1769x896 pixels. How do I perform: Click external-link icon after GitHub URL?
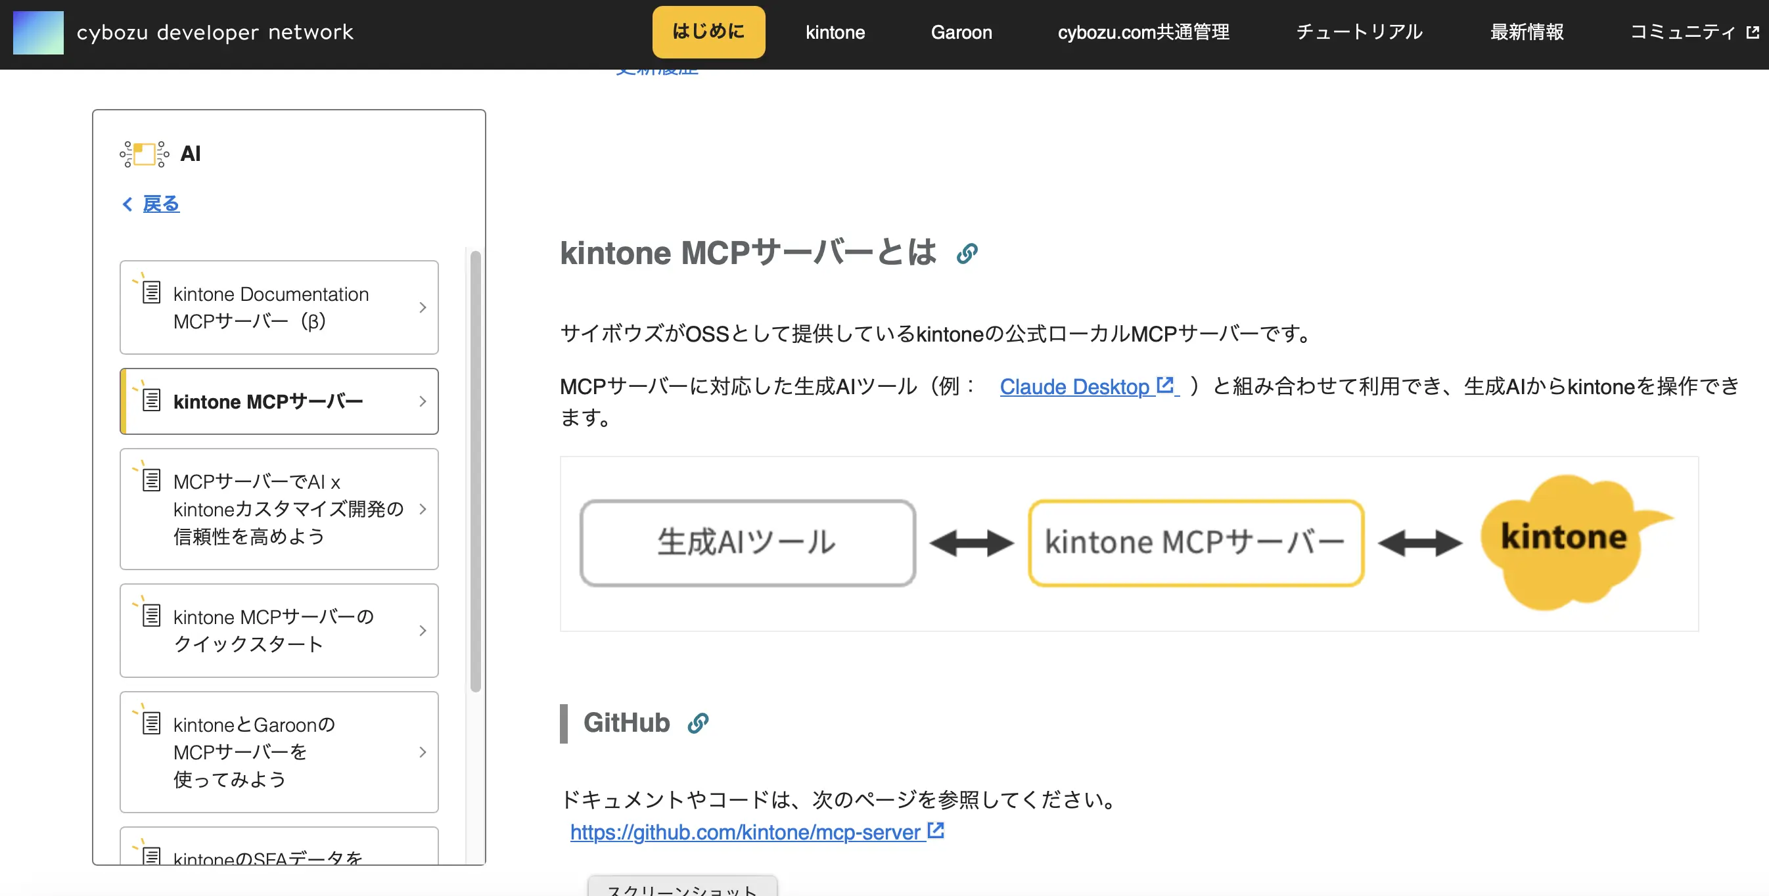click(x=935, y=831)
